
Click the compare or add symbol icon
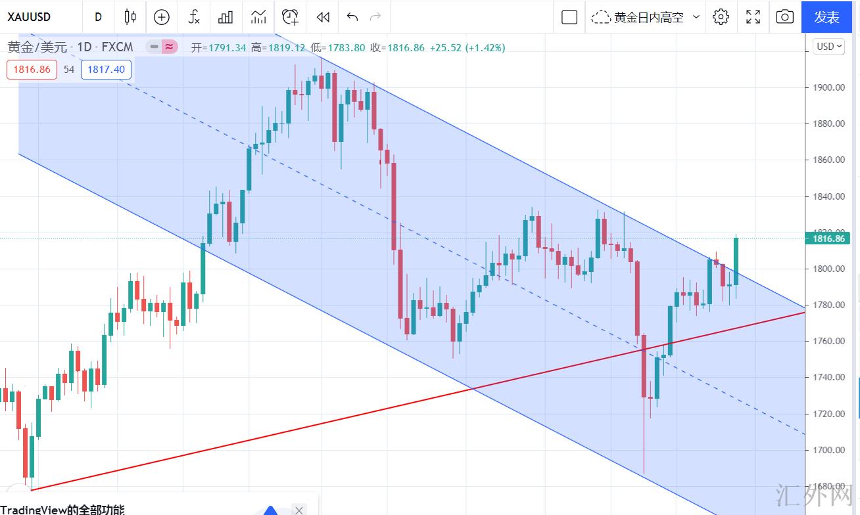pos(161,17)
